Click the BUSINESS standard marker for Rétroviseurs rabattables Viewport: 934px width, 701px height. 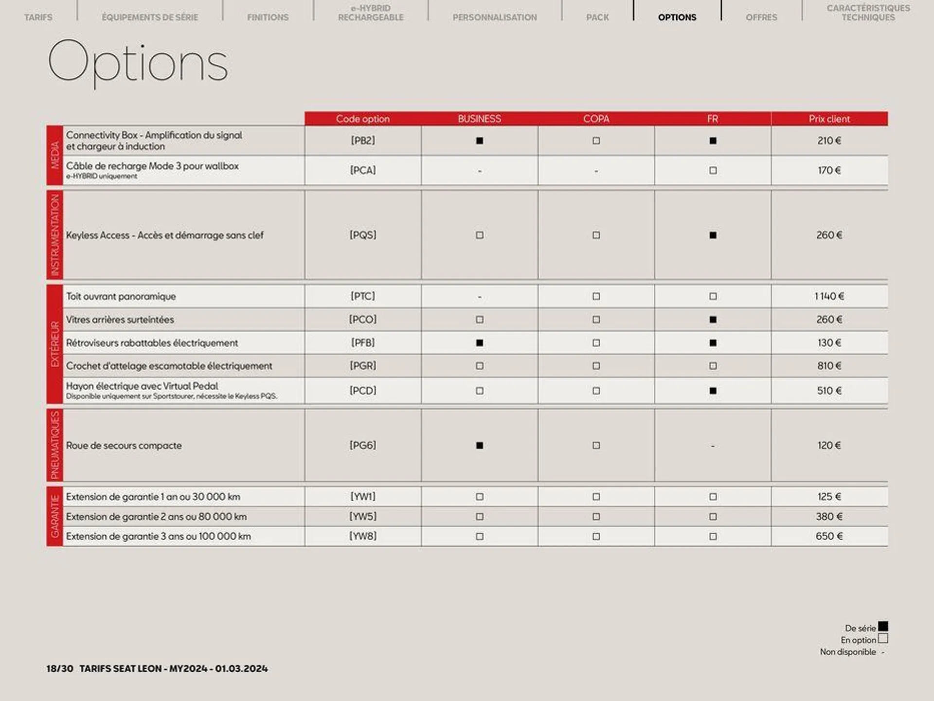click(x=480, y=343)
